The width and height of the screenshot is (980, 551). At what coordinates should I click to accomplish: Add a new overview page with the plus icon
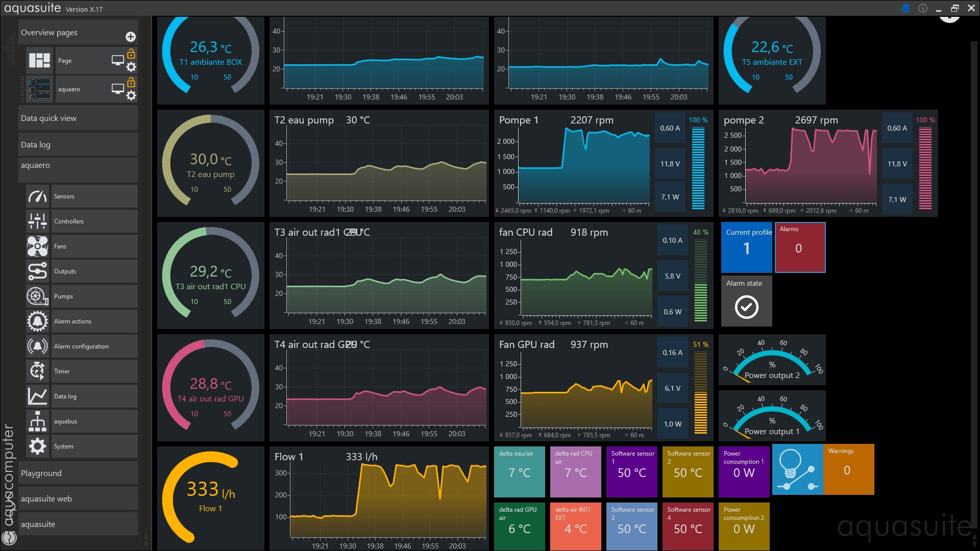coord(131,37)
